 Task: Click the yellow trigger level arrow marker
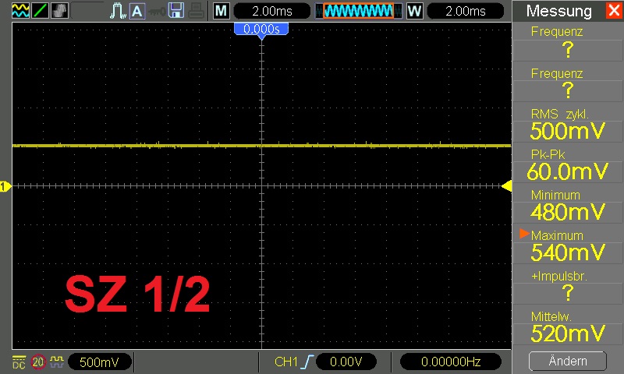click(506, 186)
